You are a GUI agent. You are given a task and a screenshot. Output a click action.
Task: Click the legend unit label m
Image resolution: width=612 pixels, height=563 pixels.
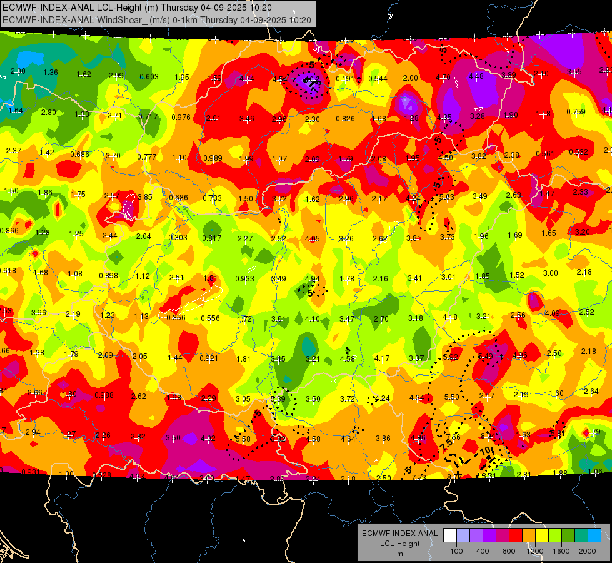pos(400,554)
